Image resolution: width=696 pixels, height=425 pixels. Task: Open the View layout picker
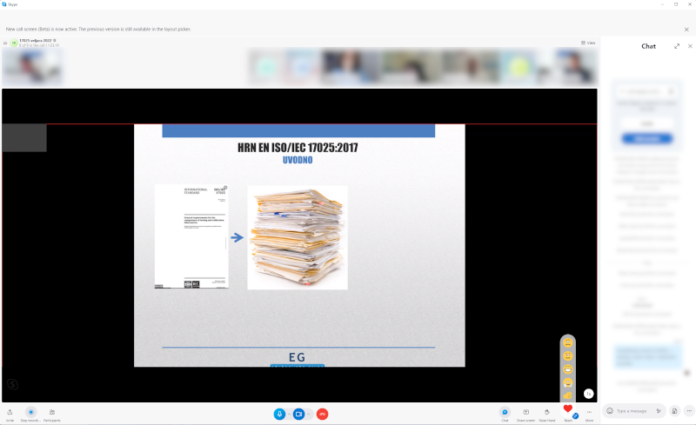click(x=588, y=43)
